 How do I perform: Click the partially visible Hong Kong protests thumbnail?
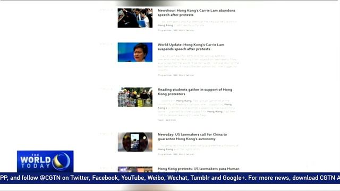click(135, 169)
